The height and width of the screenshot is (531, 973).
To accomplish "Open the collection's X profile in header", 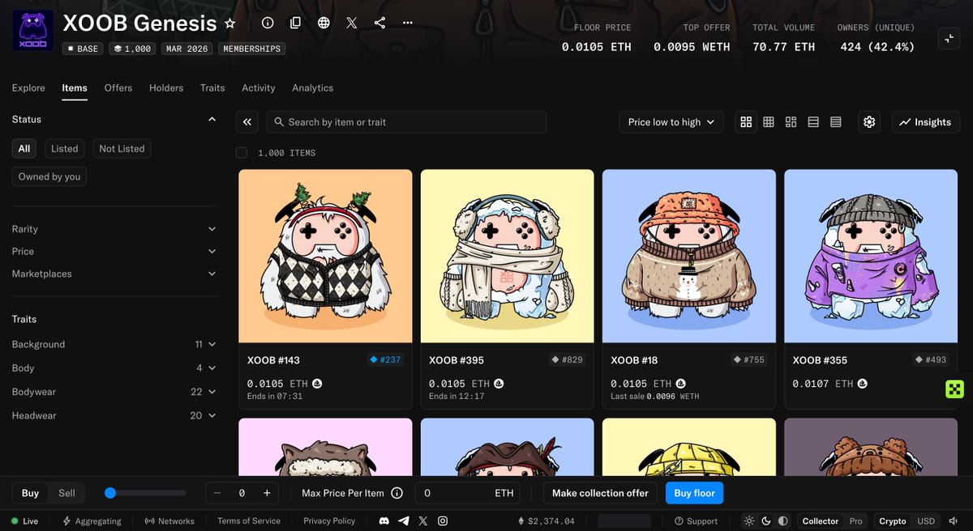I will point(351,23).
